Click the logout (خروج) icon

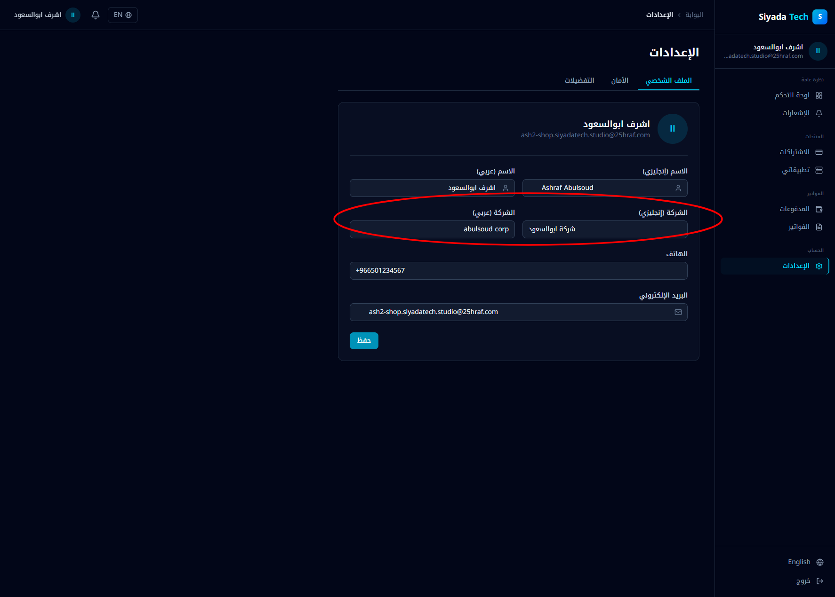coord(820,581)
